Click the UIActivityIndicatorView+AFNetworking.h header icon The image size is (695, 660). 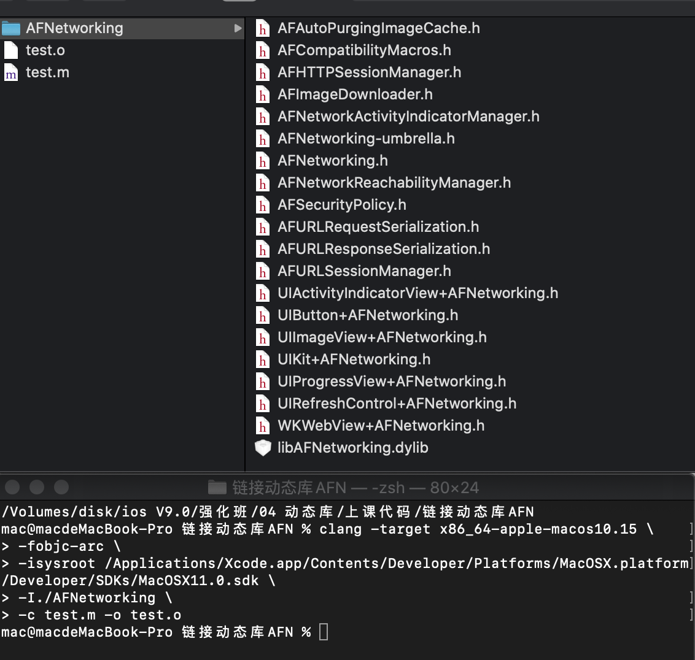tap(263, 293)
